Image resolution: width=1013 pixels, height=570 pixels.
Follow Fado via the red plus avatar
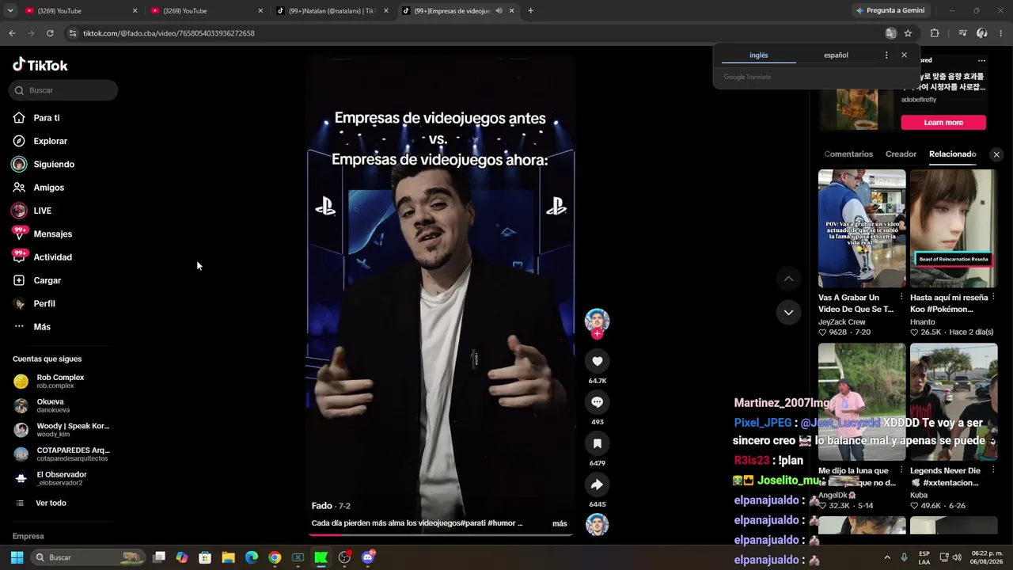pos(597,334)
